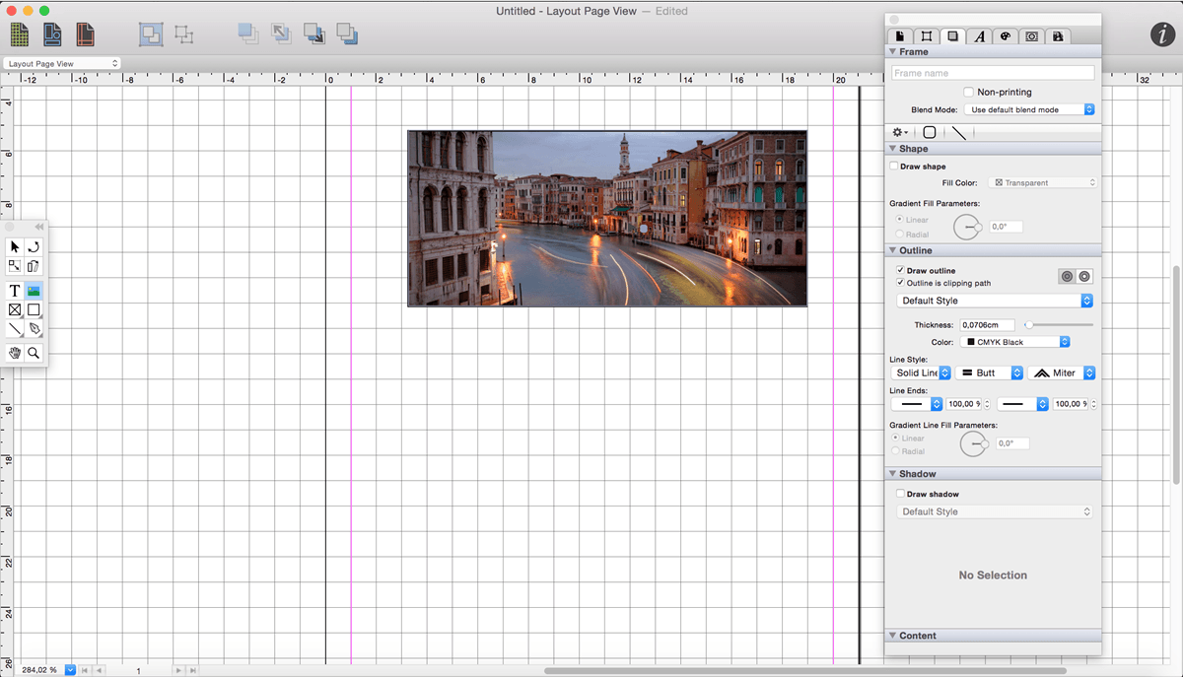Click the grid page icon in toolbar
Image resolution: width=1183 pixels, height=677 pixels.
coord(20,34)
